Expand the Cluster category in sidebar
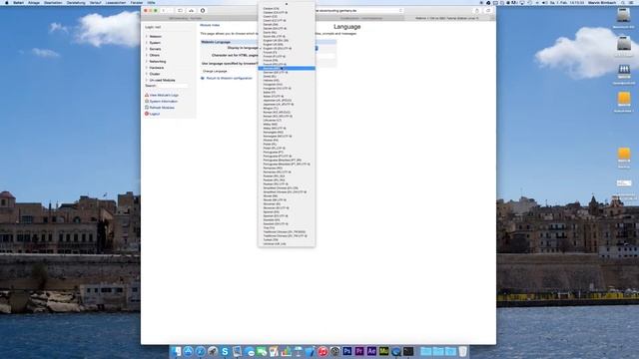 155,74
